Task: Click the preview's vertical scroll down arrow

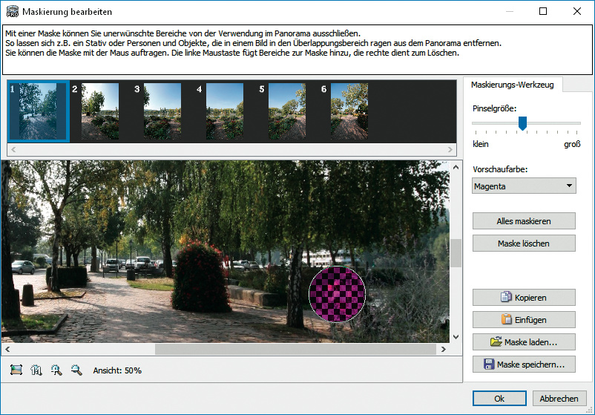Action: (456, 337)
